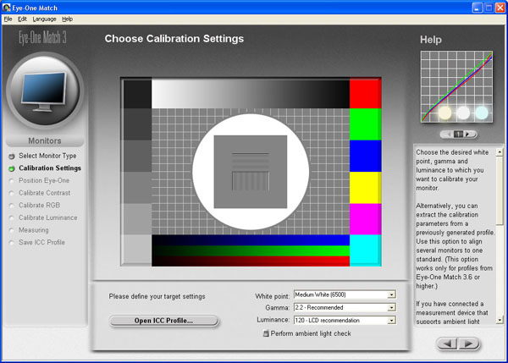The image size is (508, 363).
Task: Open the Language menu
Action: (44, 19)
